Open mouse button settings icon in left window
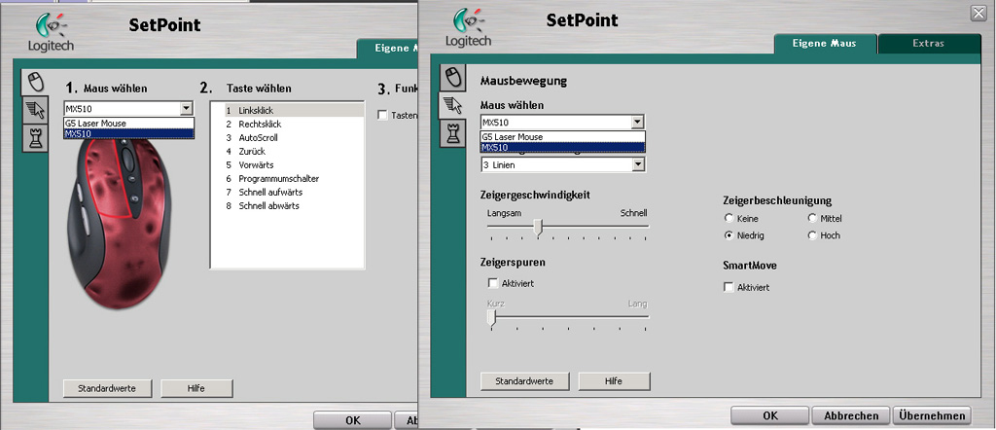Image resolution: width=996 pixels, height=430 pixels. tap(34, 82)
